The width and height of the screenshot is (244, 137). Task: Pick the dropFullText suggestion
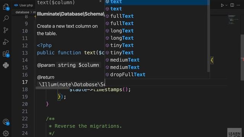point(156,75)
